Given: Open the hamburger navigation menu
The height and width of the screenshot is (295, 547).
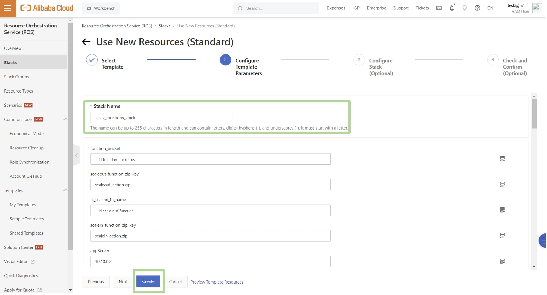Looking at the screenshot, I should 8,8.
